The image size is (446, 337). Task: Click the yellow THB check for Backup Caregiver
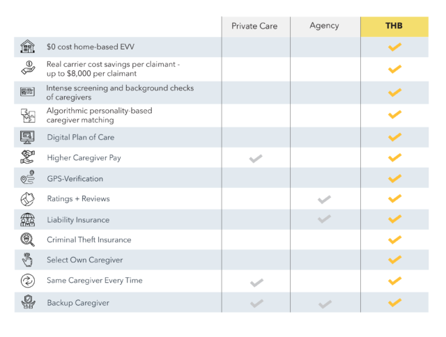pyautogui.click(x=395, y=303)
